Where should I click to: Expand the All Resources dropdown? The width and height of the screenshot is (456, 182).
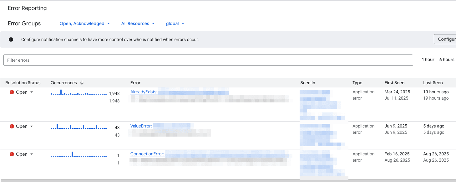(x=138, y=23)
